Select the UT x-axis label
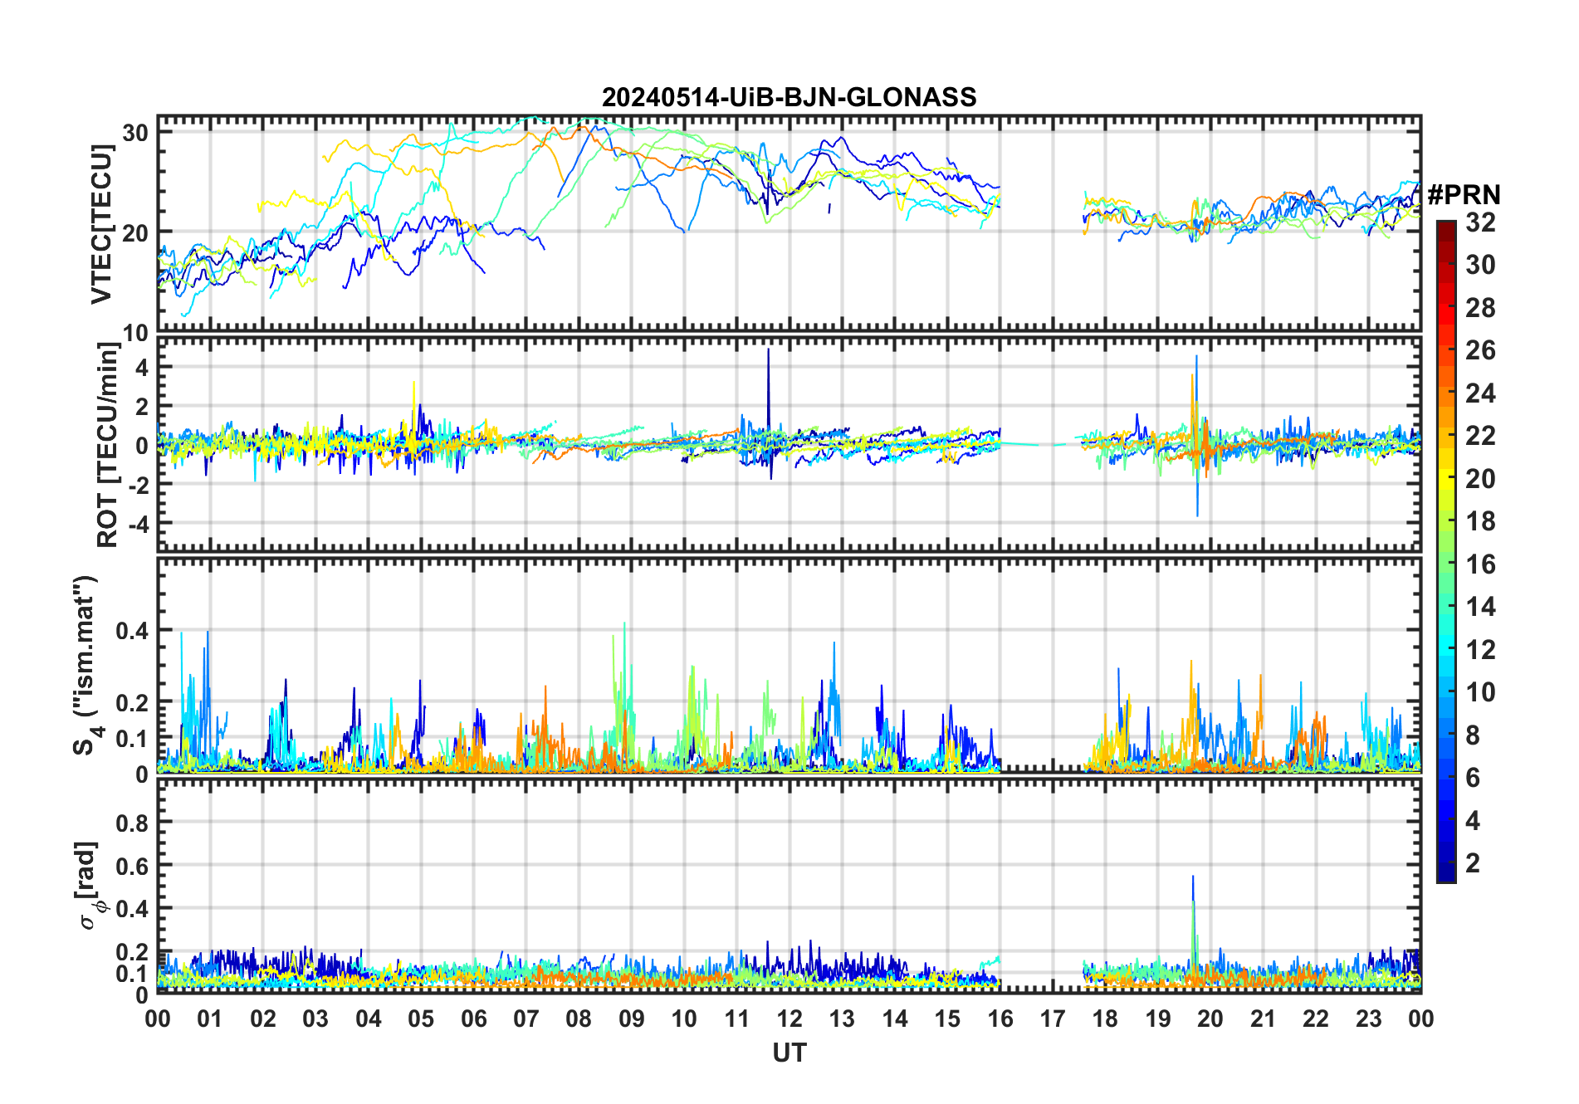The height and width of the screenshot is (1104, 1579). pos(789,1053)
